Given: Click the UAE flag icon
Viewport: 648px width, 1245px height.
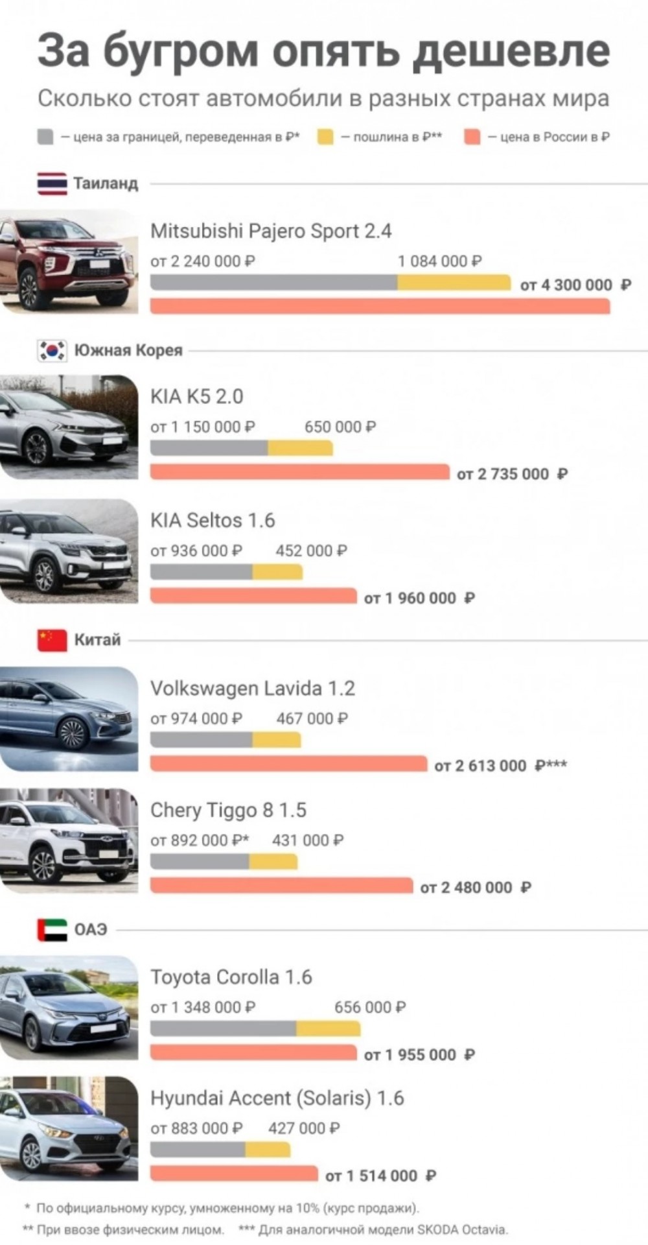Looking at the screenshot, I should [52, 929].
